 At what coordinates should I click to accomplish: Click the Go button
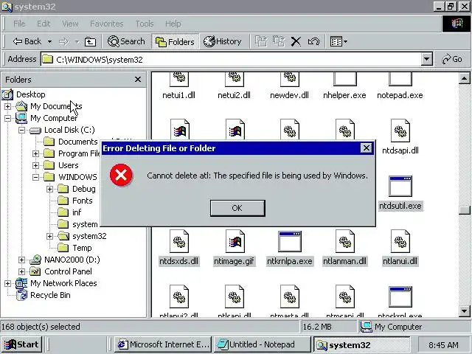452,59
